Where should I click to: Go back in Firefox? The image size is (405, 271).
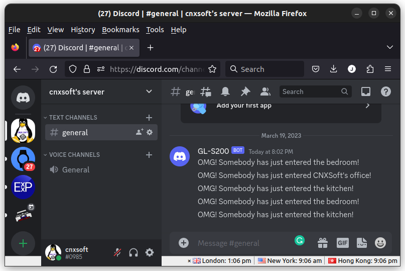[x=17, y=69]
